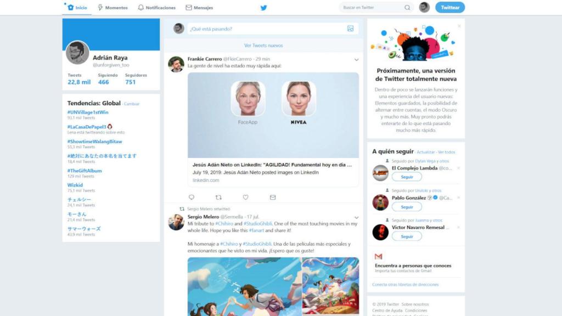The image size is (562, 316).
Task: Open Adrián Raya's large profile avatar
Action: [77, 53]
